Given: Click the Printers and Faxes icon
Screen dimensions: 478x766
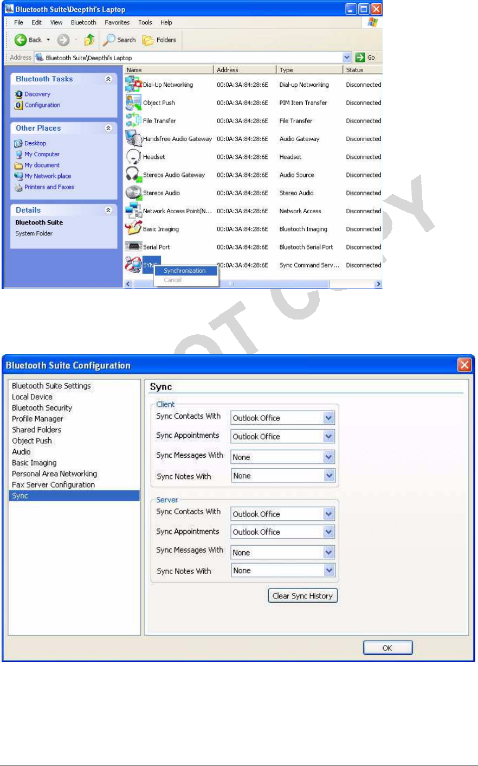Looking at the screenshot, I should 18,187.
